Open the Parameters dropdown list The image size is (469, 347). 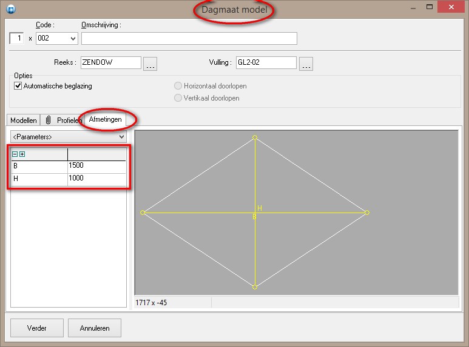pyautogui.click(x=69, y=137)
